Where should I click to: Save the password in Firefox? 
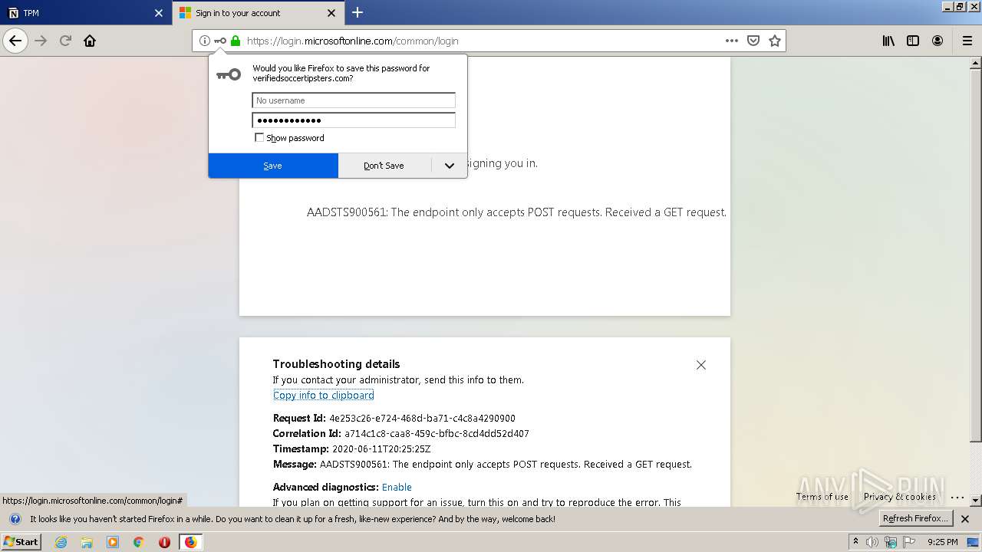coord(273,166)
